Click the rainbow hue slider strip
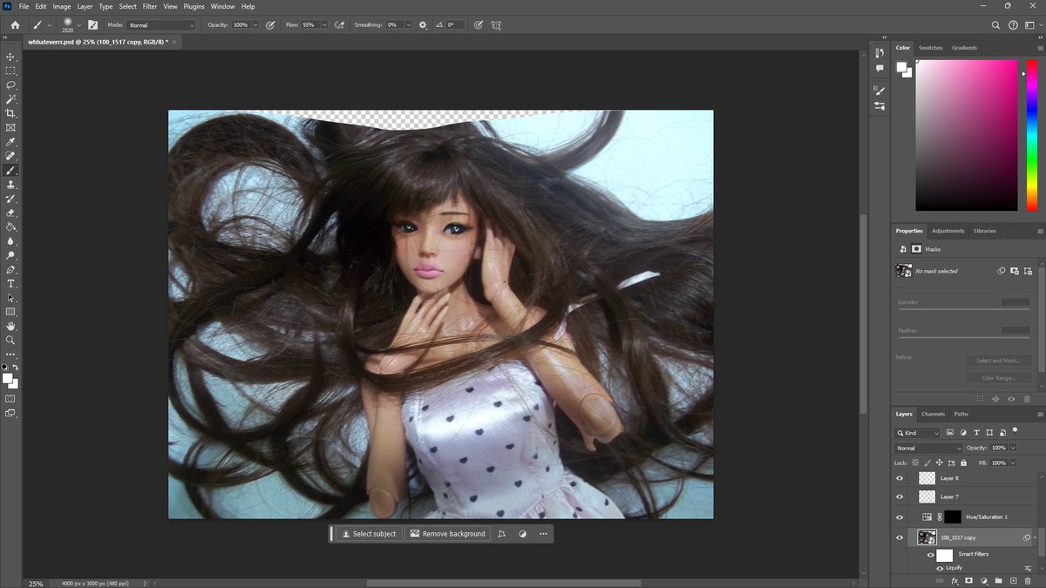 click(x=1031, y=135)
